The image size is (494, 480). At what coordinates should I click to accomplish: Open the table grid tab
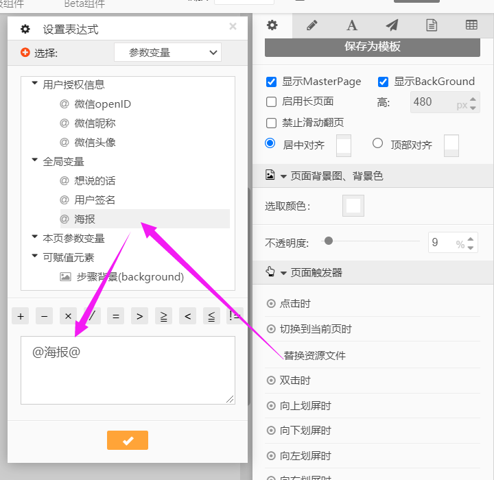[x=471, y=25]
